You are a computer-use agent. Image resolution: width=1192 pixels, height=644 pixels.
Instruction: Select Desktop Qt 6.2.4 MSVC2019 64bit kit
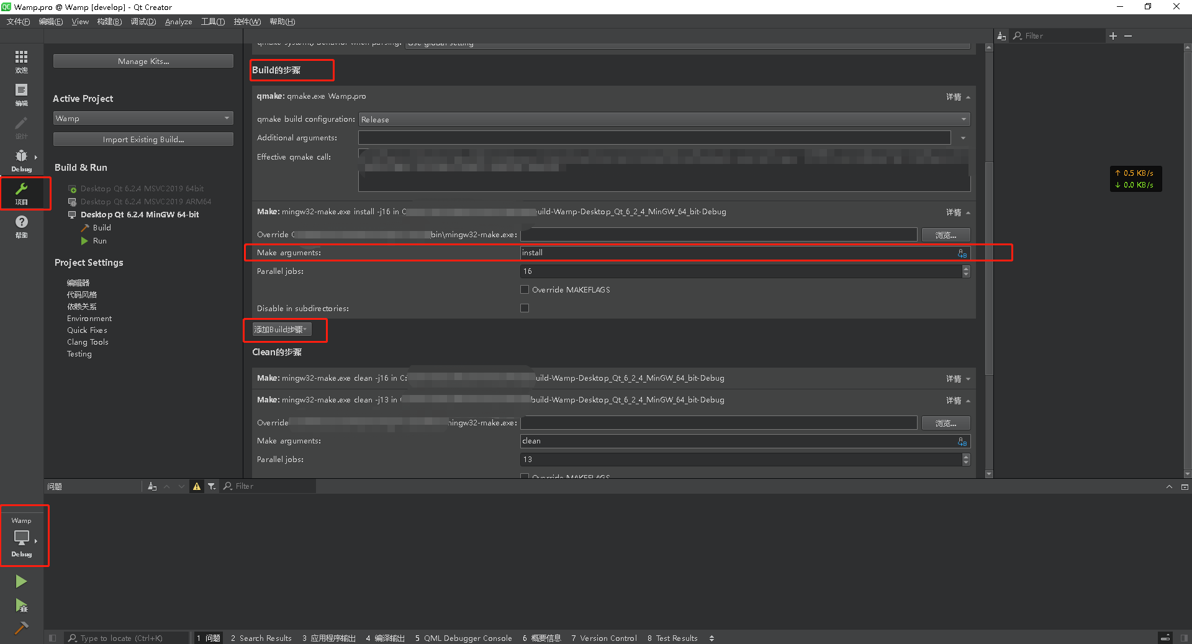[x=142, y=189]
